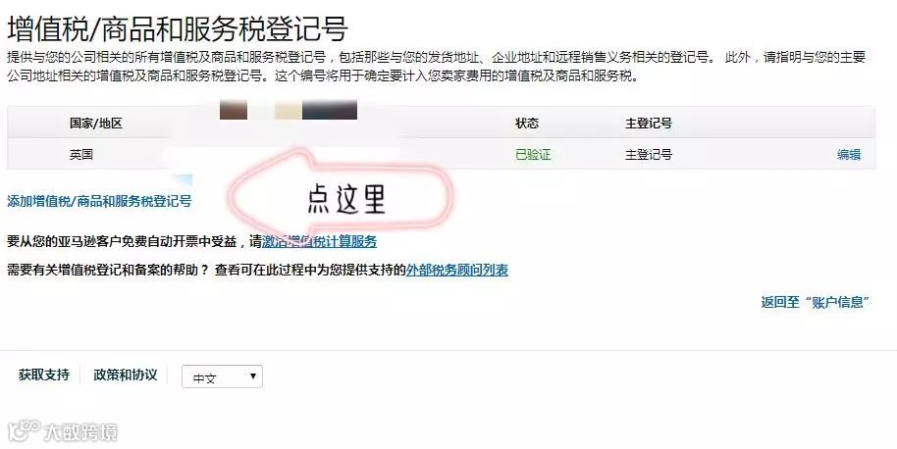Open the 外部税务顾问列表 link
The width and height of the screenshot is (897, 449).
pyautogui.click(x=457, y=270)
